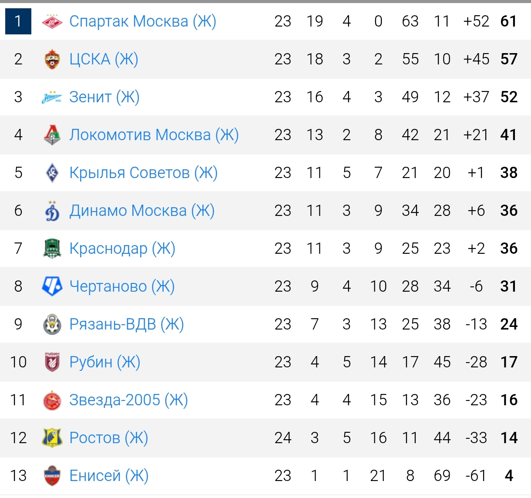Open the Спартак Москва (Ж) team link
The height and width of the screenshot is (498, 531).
click(x=143, y=21)
